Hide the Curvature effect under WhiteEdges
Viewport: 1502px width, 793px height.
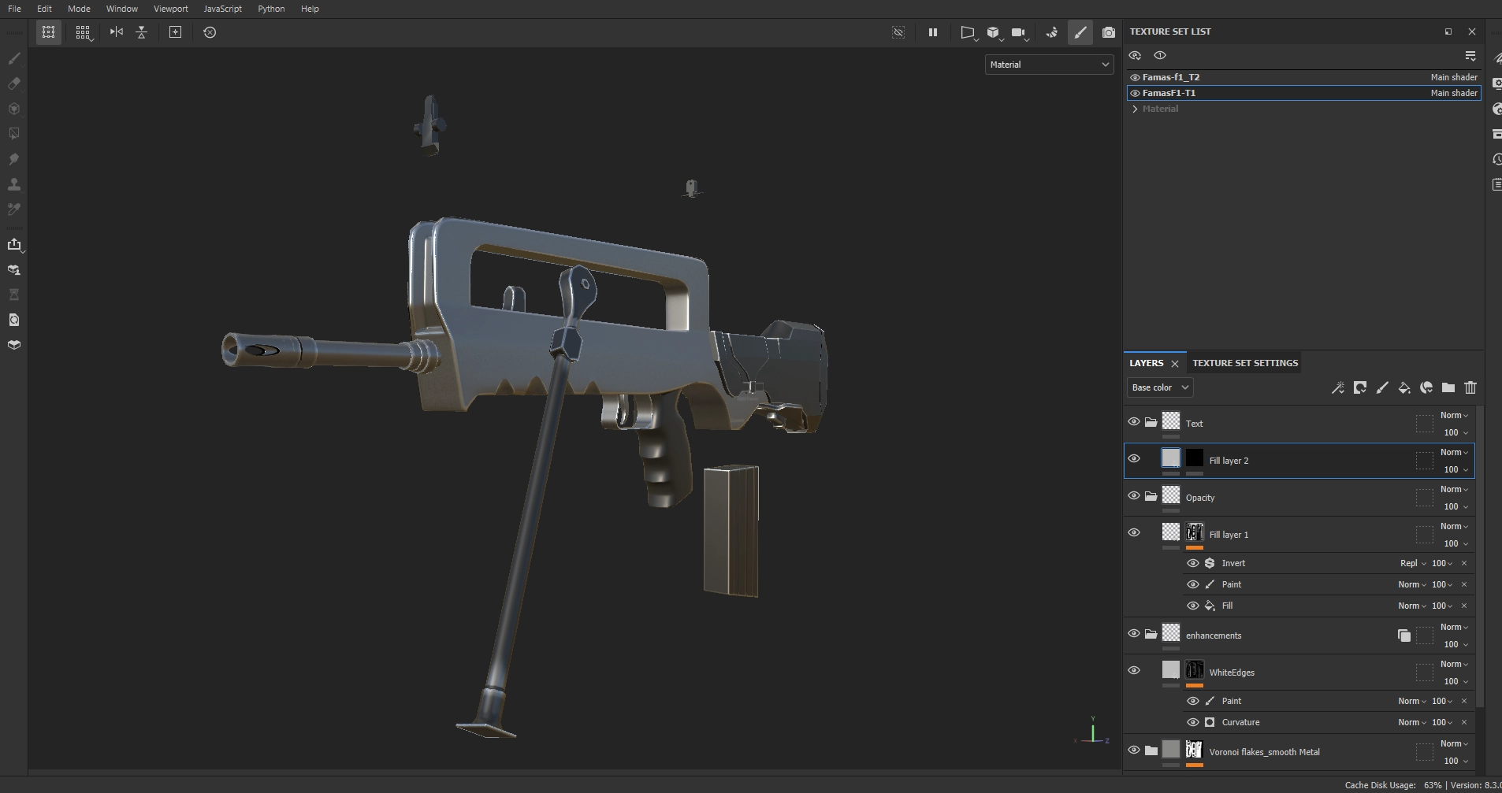click(x=1193, y=722)
